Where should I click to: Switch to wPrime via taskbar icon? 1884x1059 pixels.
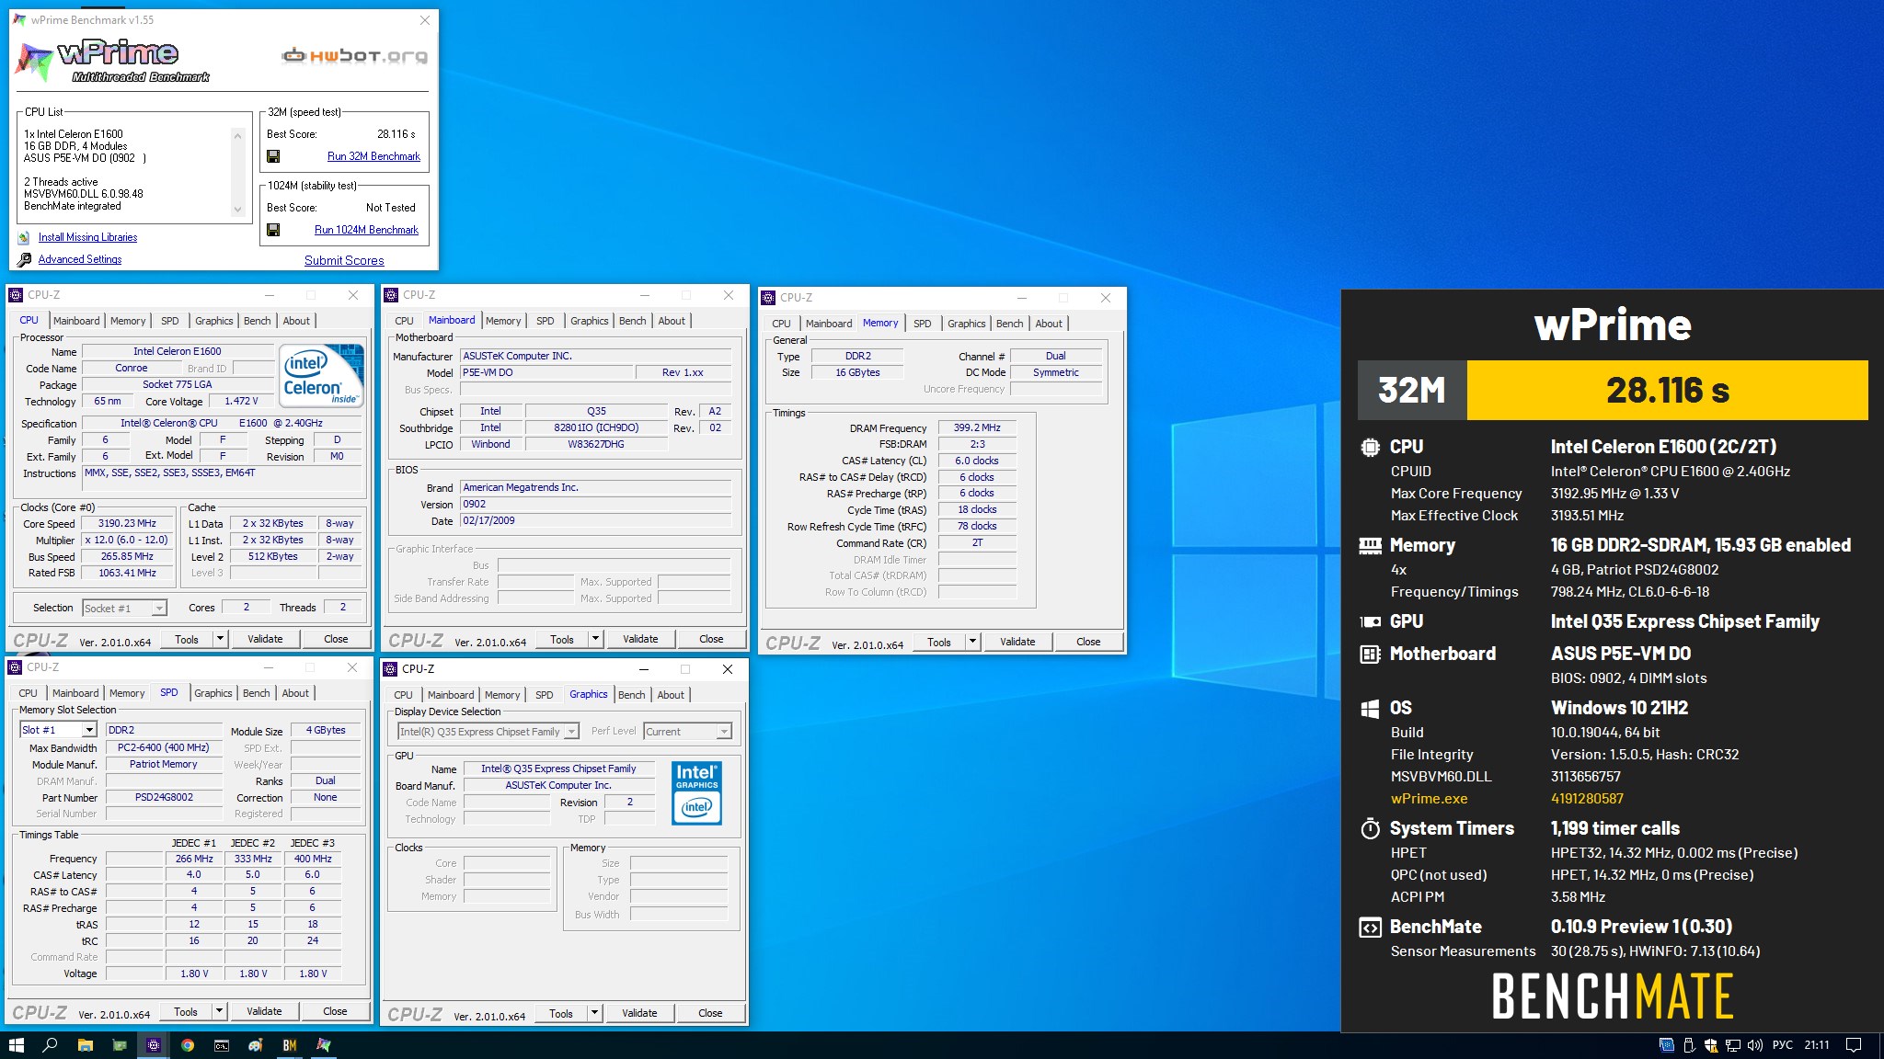pyautogui.click(x=324, y=1045)
